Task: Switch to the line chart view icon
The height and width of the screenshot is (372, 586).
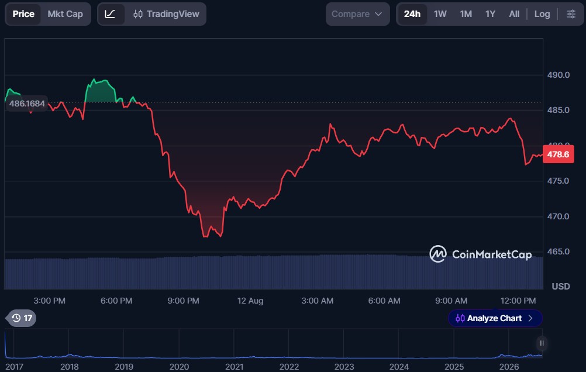Action: [111, 14]
